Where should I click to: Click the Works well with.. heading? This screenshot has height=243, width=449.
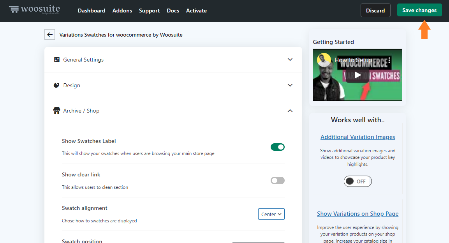click(x=357, y=120)
